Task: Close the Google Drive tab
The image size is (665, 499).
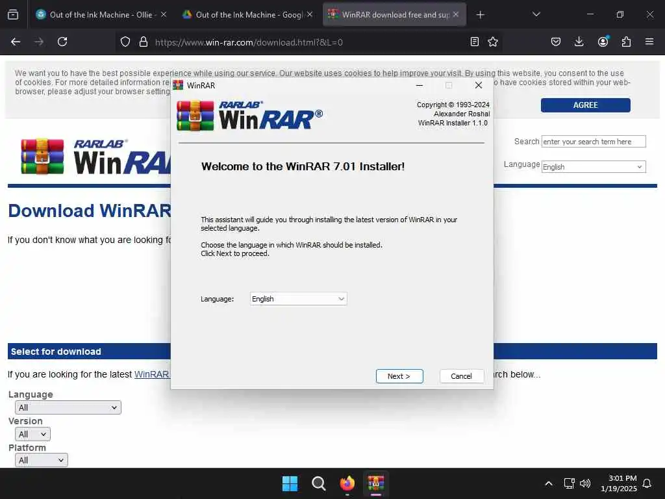Action: click(x=310, y=15)
